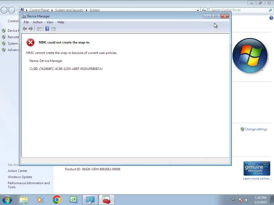Launch Google Chrome from the taskbar

pyautogui.click(x=57, y=200)
